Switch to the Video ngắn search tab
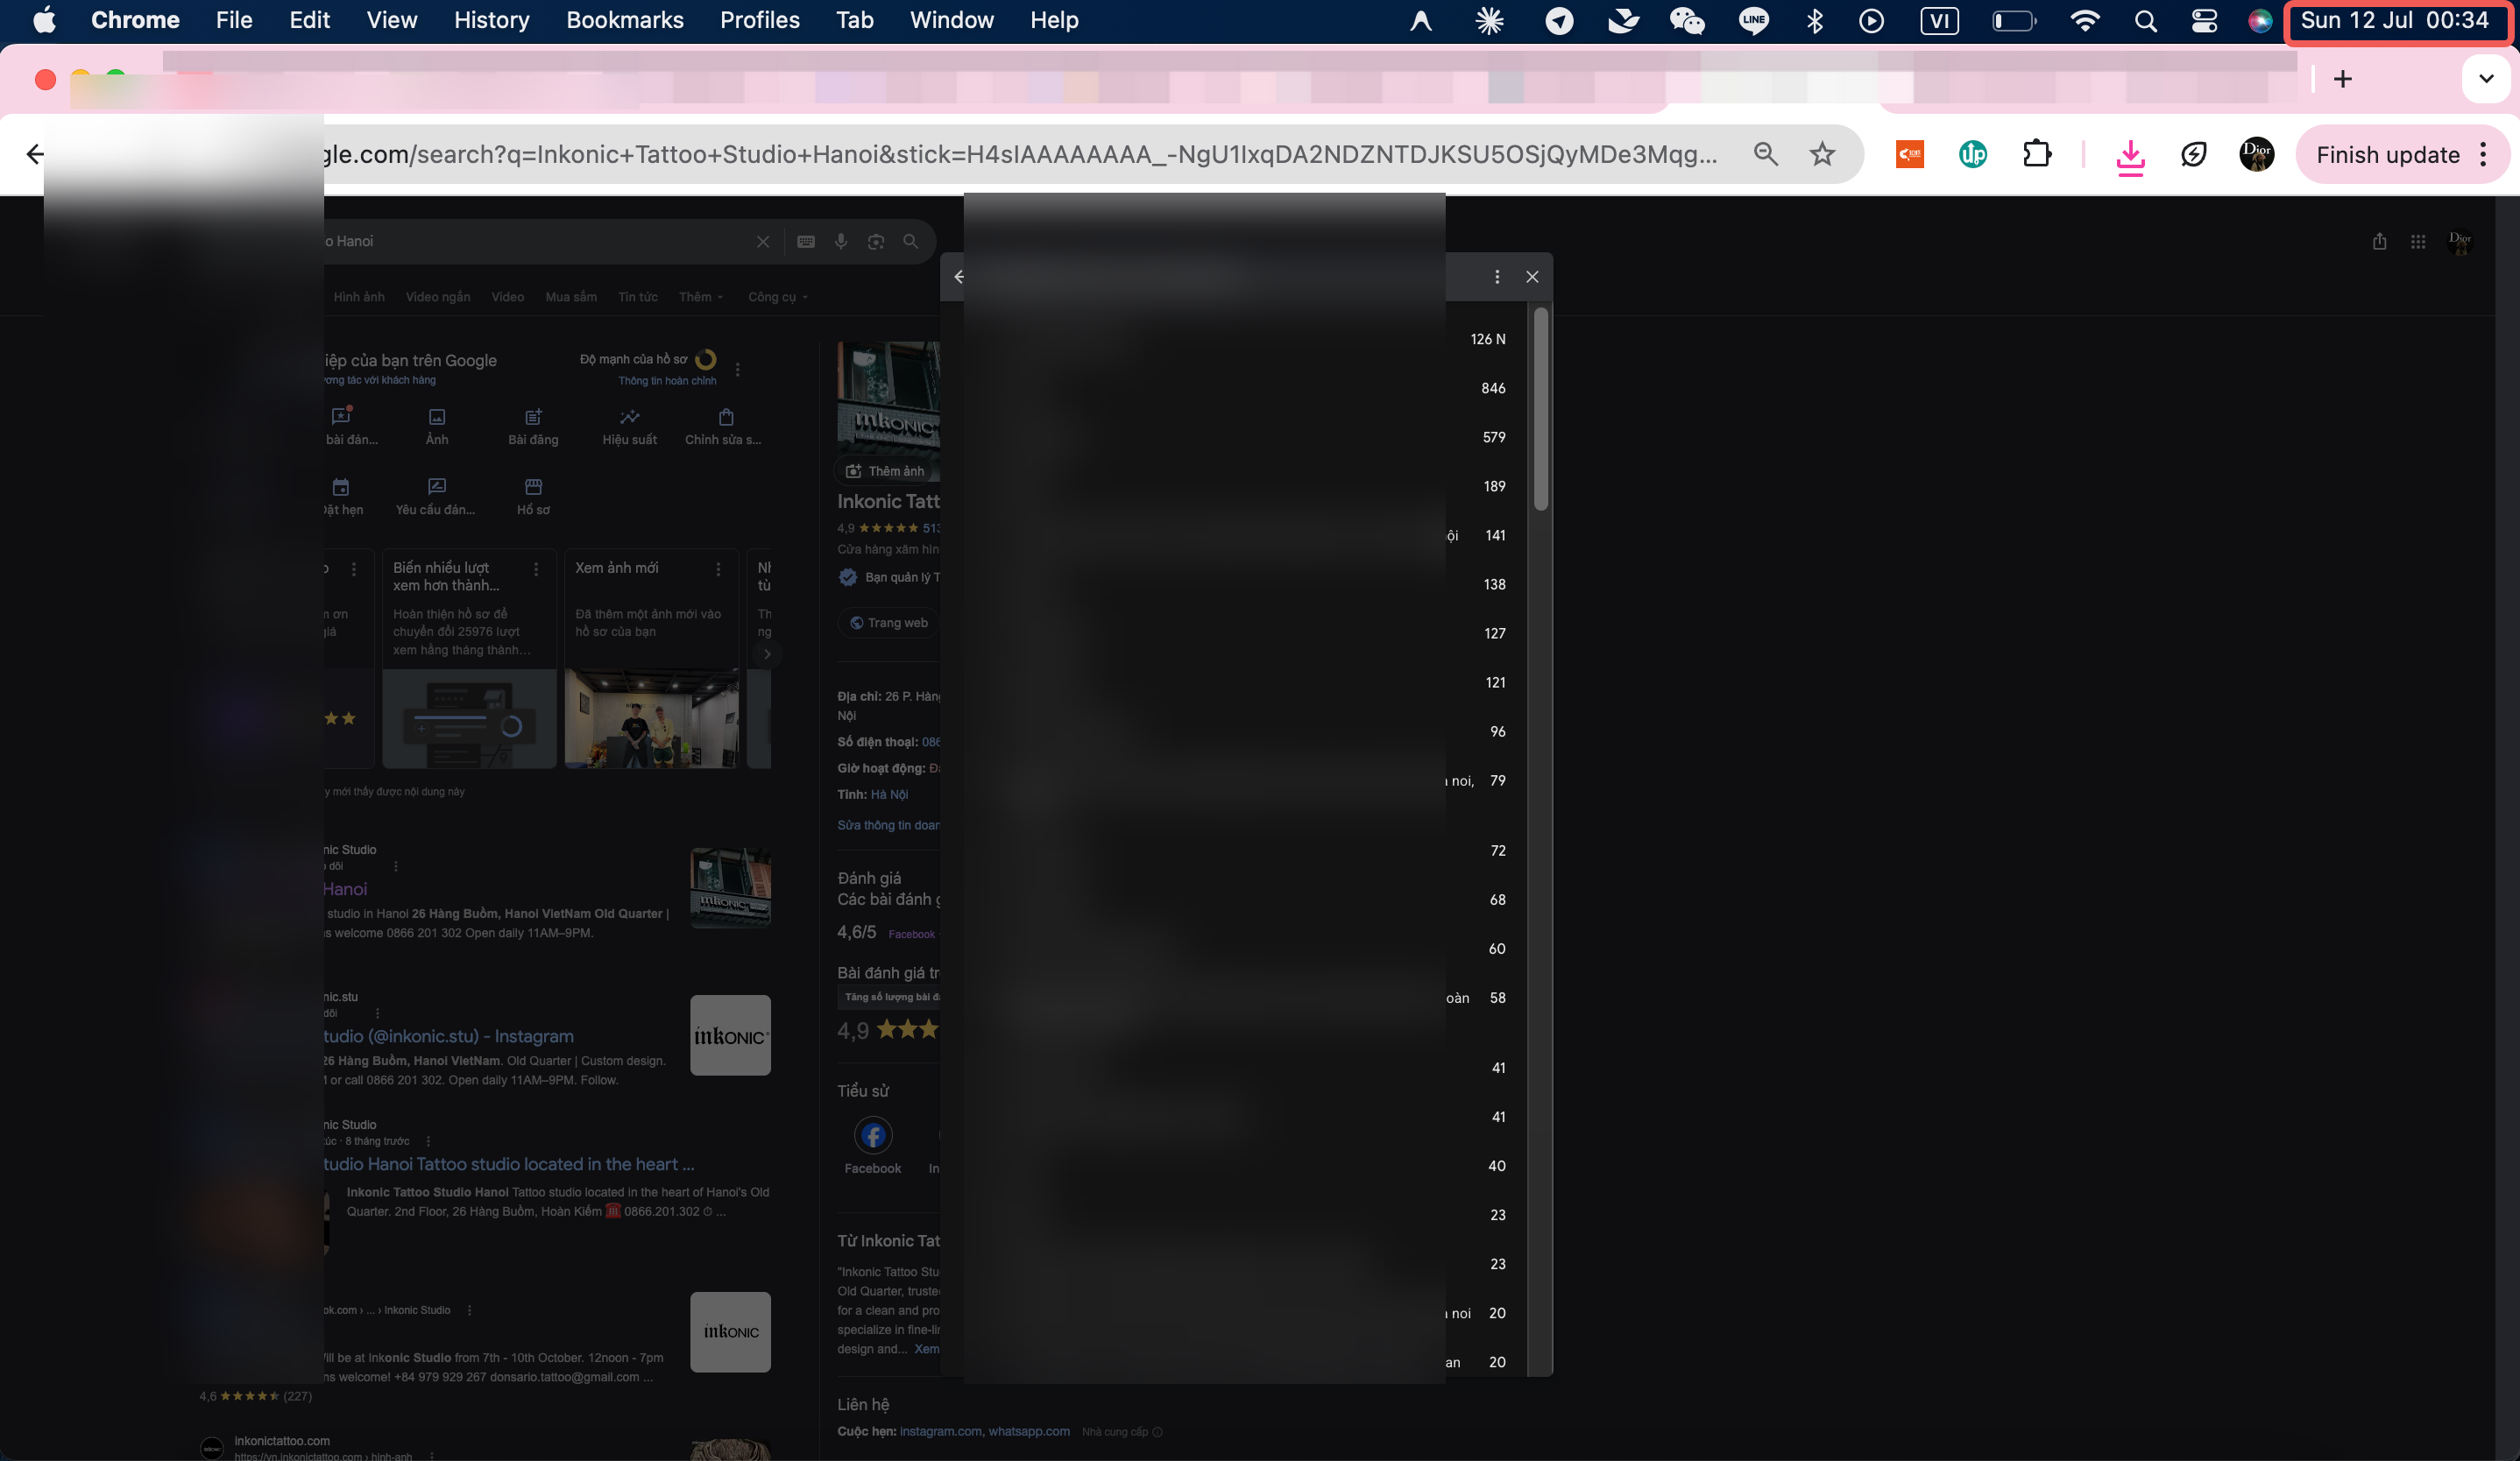Screen dimensions: 2520x1461 tap(438, 297)
